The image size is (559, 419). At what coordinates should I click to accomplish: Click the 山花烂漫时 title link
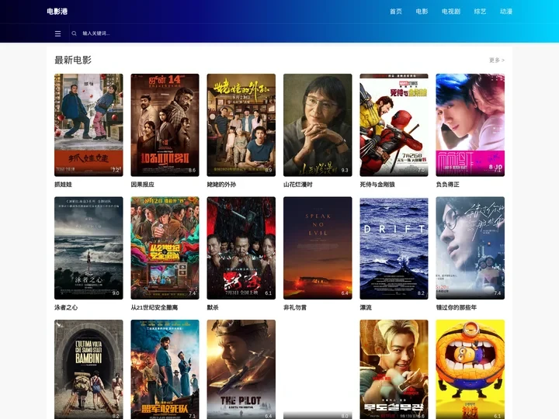[x=297, y=185]
